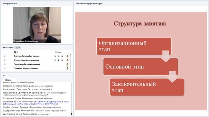This screenshot has width=209, height=117.
Task: Click the participants list scrollbar
Action: [x=71, y=62]
